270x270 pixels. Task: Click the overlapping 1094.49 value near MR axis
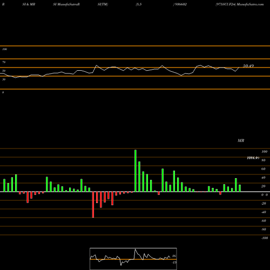(253, 158)
